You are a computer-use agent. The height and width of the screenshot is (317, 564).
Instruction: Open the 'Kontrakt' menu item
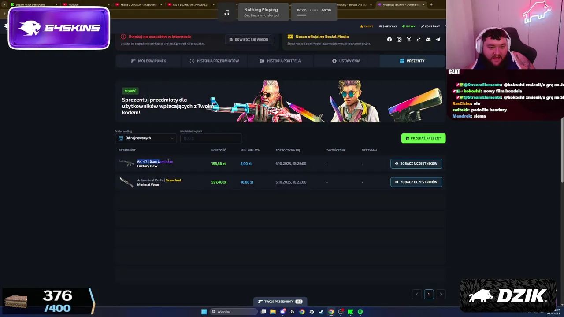(x=430, y=26)
